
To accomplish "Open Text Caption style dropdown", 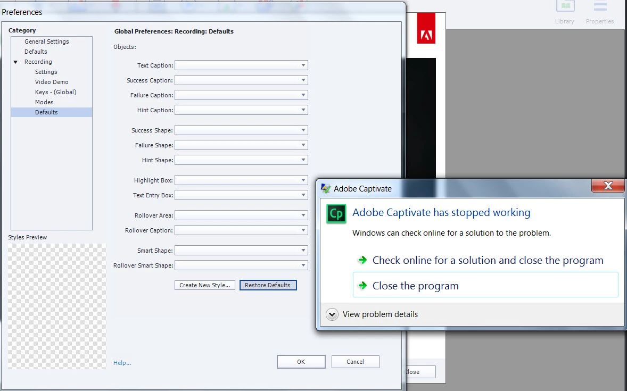I will 241,65.
